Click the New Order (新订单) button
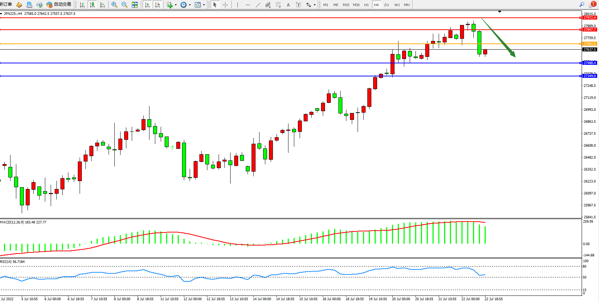The image size is (599, 302). pos(6,5)
